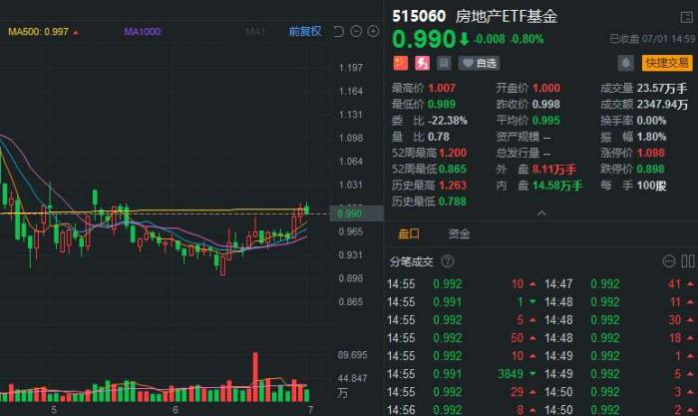Select the 3849 volume trade row

click(x=462, y=374)
